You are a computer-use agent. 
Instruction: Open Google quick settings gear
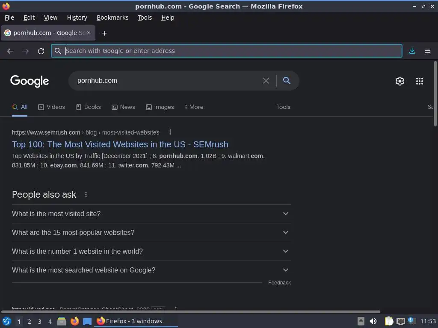click(x=400, y=81)
